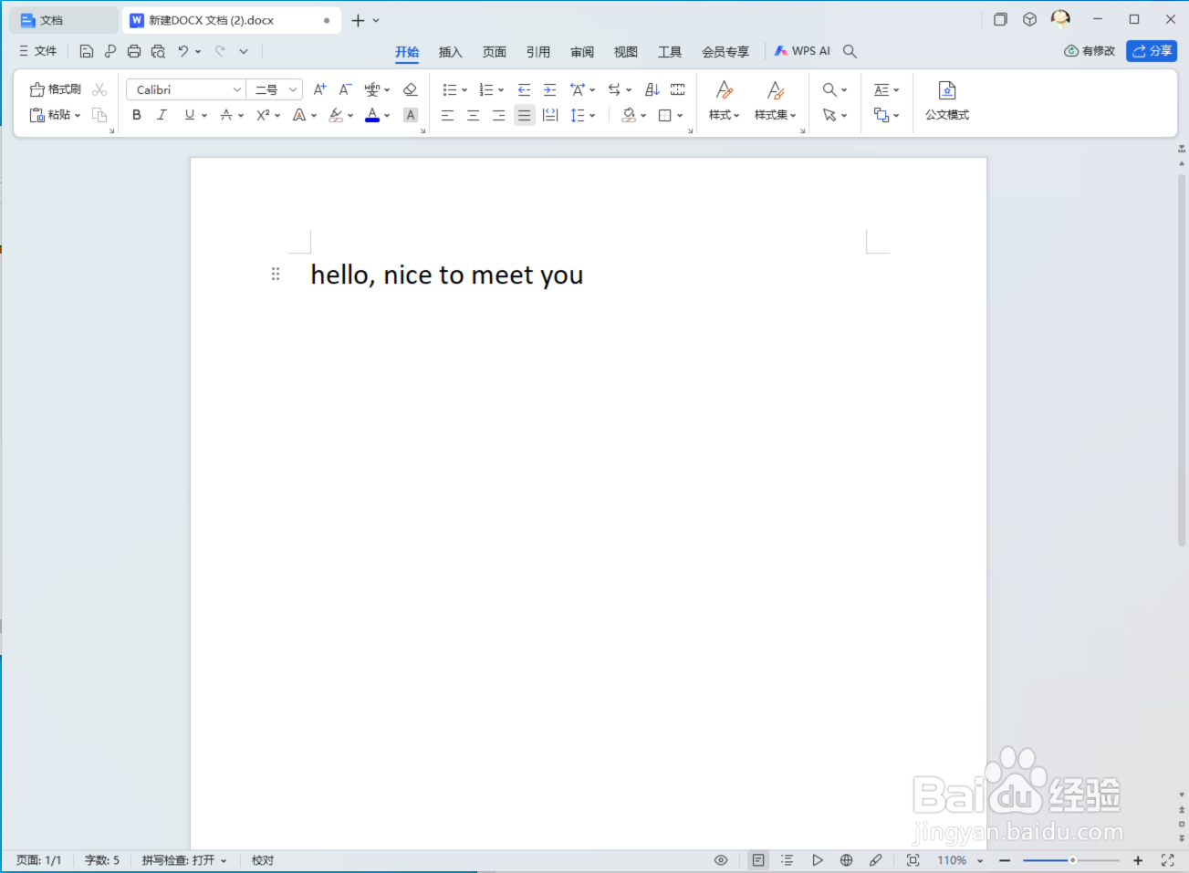Toggle eye protection mode icon in status bar
Screen dimensions: 1189x873
(x=721, y=860)
